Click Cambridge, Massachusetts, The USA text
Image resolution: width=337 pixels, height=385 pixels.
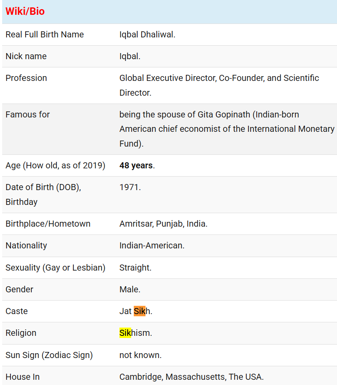click(x=192, y=377)
